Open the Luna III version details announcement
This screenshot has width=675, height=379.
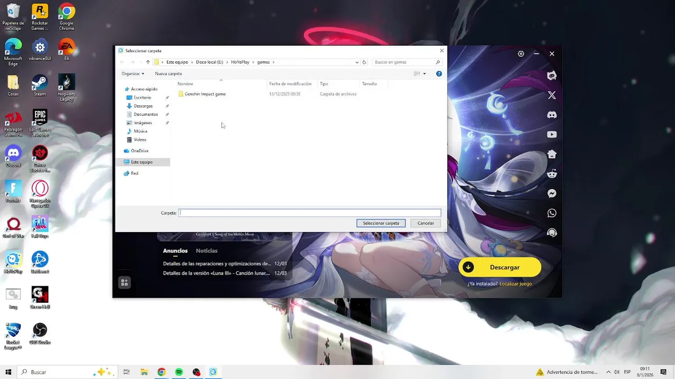pyautogui.click(x=225, y=273)
